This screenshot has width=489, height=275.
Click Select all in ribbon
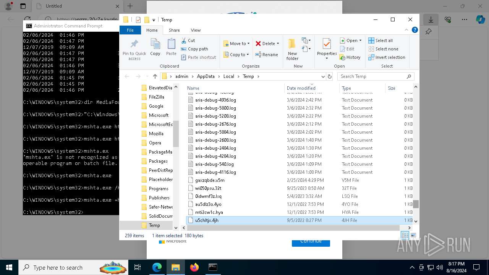[x=381, y=40]
